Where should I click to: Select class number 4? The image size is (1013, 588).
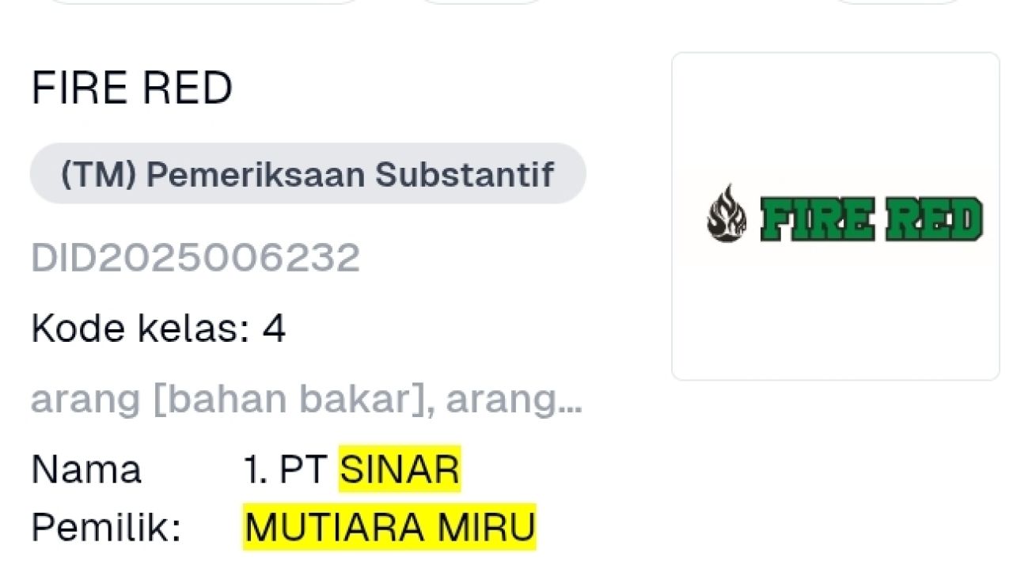point(274,328)
